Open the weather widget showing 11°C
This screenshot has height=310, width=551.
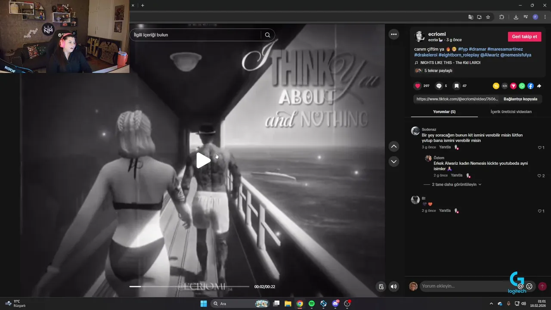click(15, 304)
